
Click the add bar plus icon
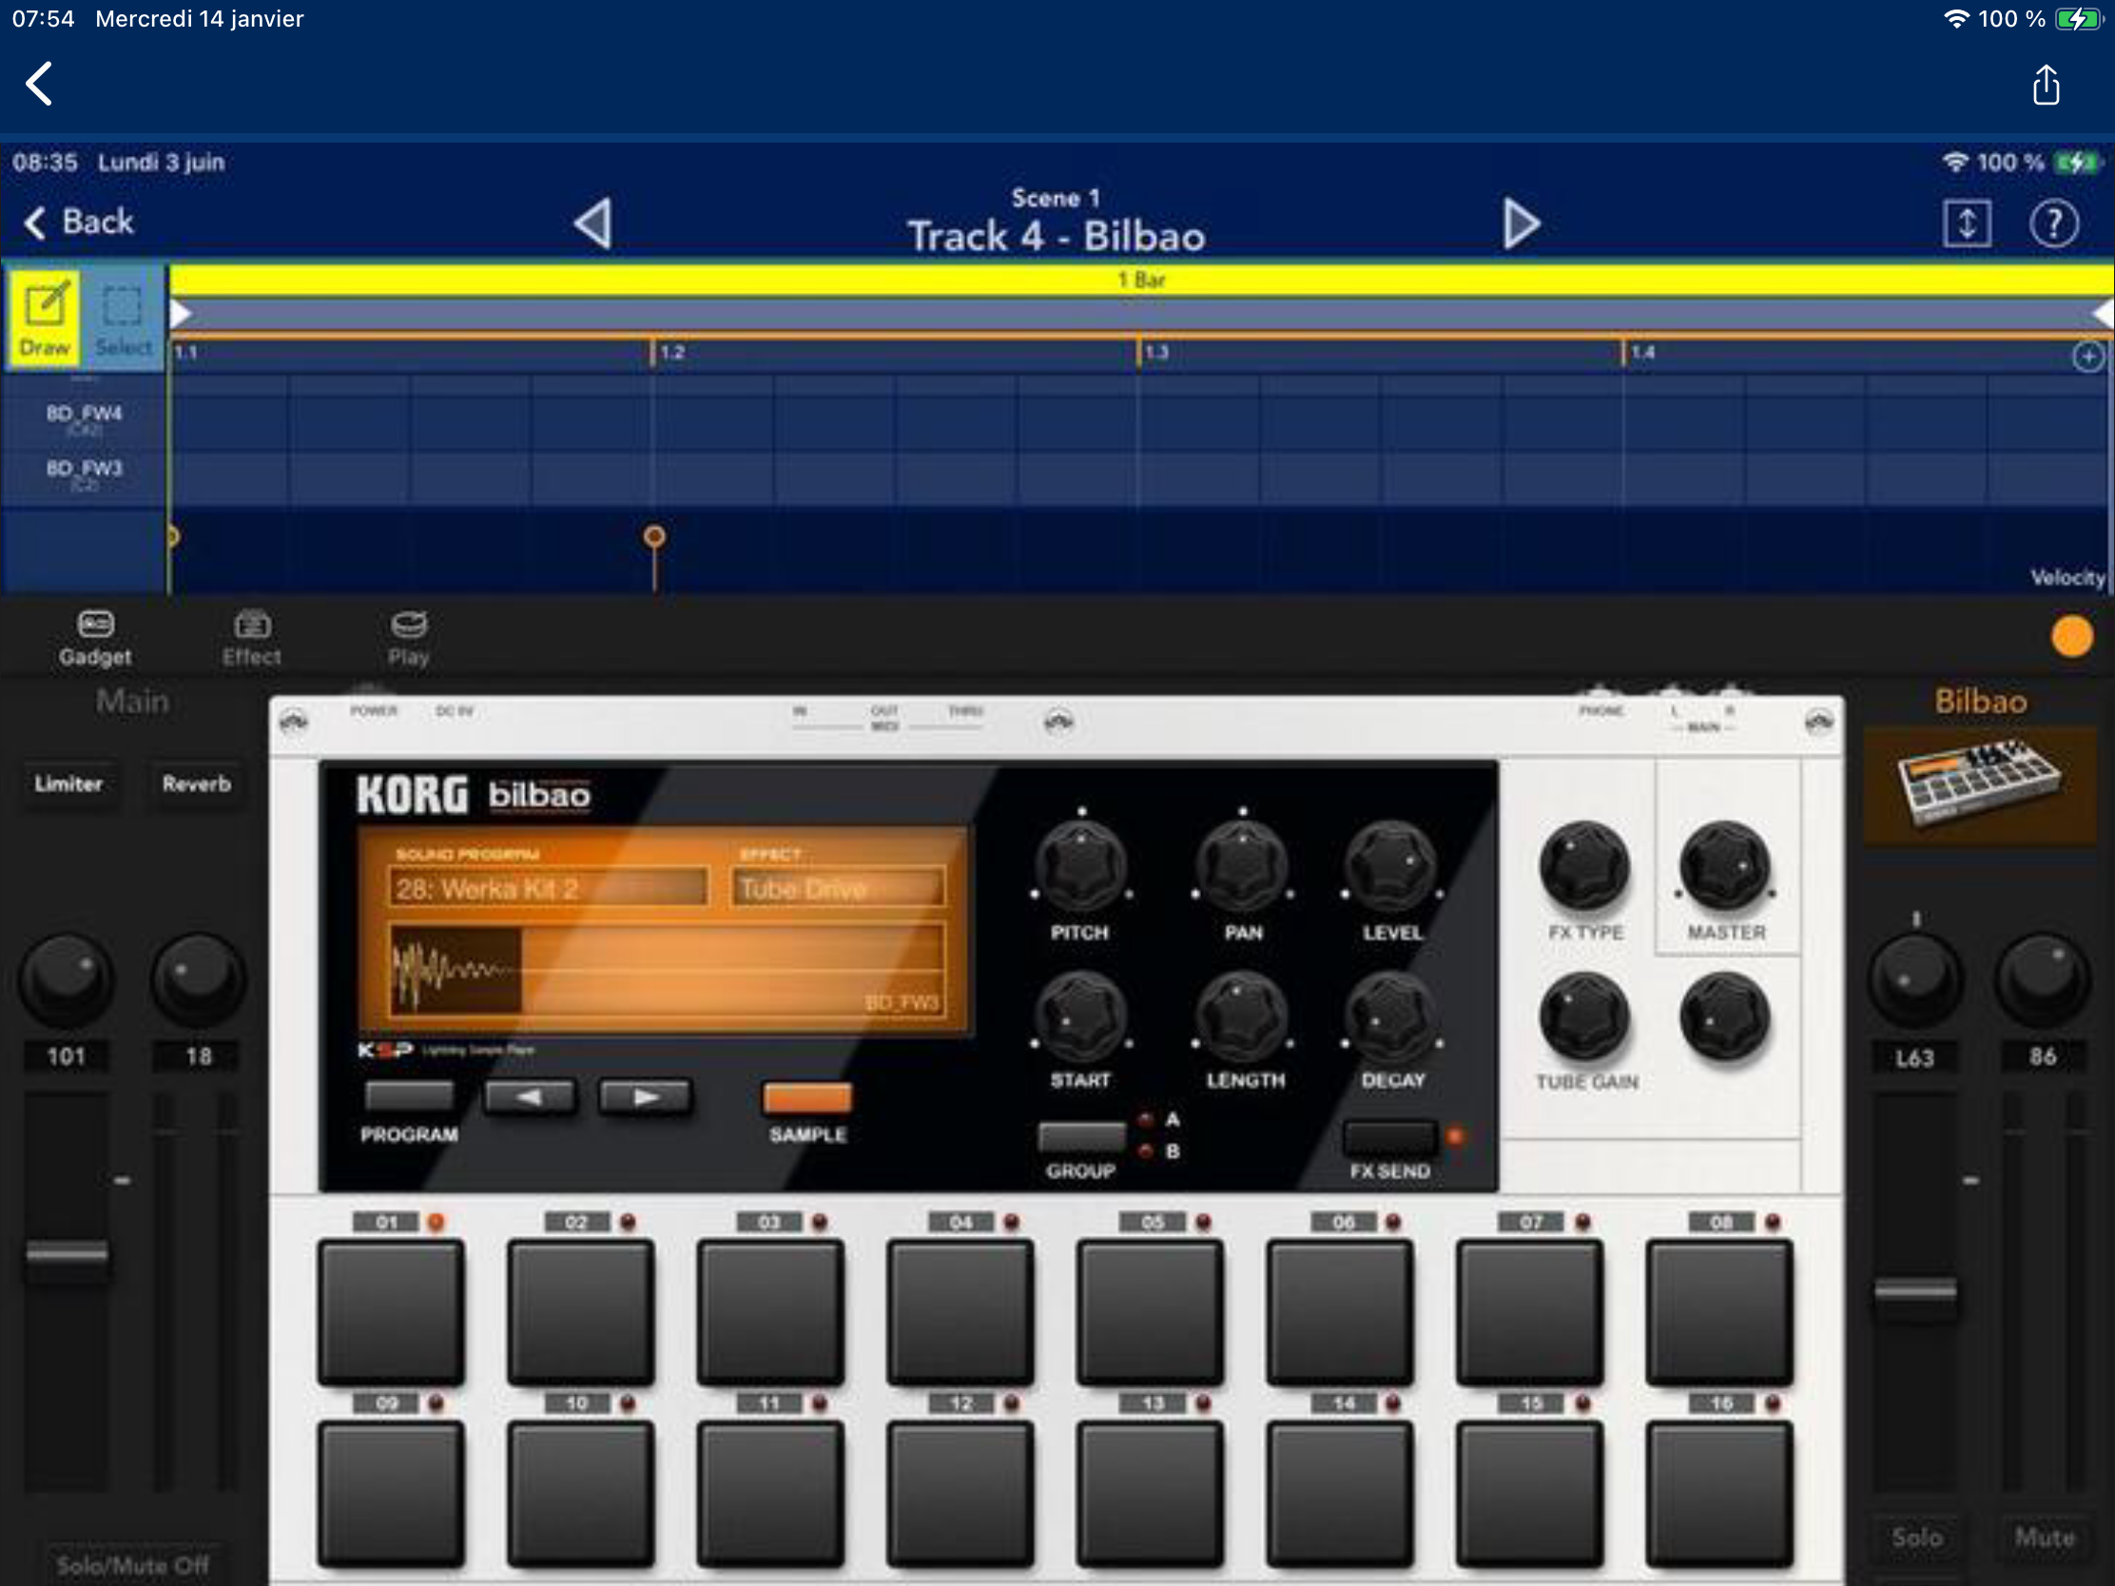coord(2087,357)
